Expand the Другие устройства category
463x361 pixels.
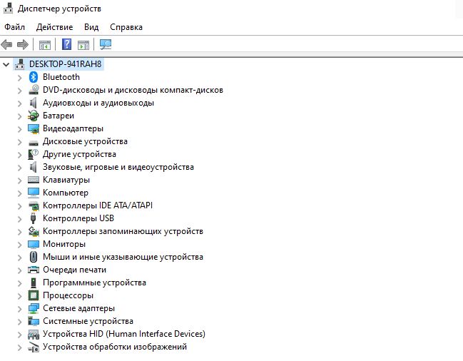19,155
